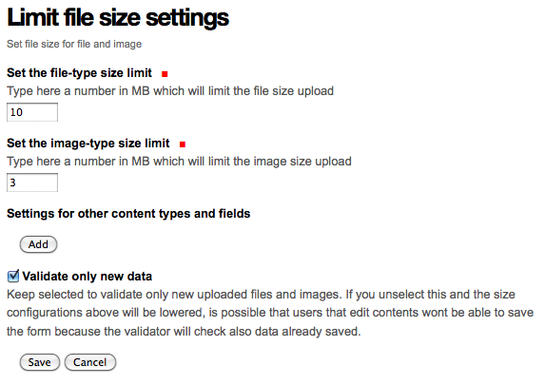Click red required marker beside image-type limit

point(183,144)
